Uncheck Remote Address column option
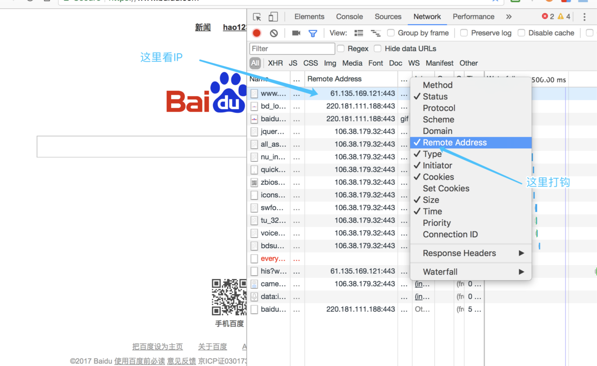This screenshot has height=366, width=597. point(471,142)
